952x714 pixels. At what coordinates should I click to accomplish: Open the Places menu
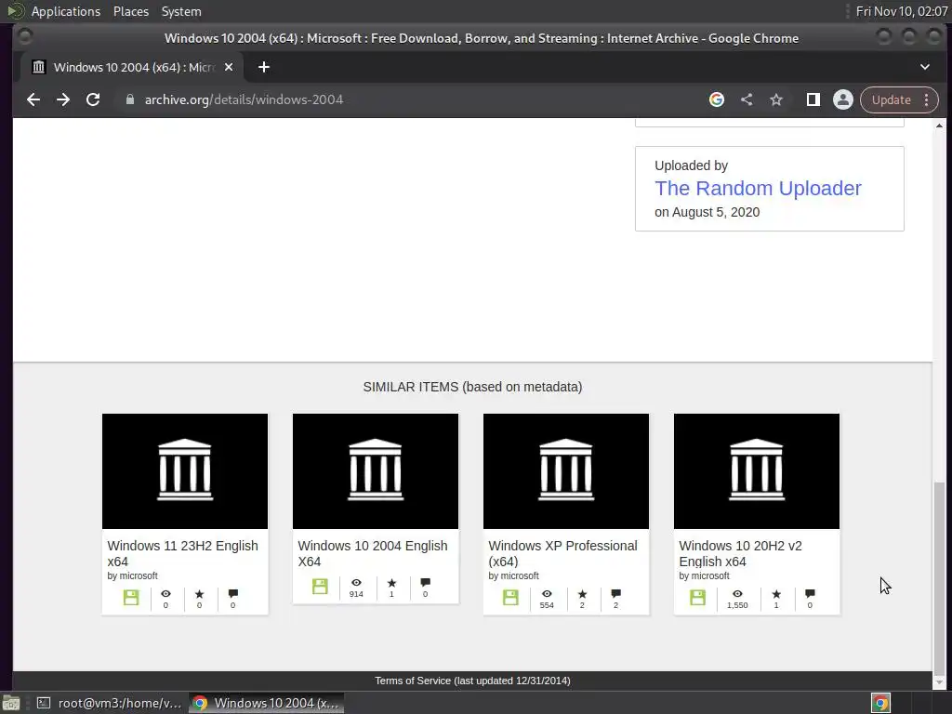click(x=131, y=11)
